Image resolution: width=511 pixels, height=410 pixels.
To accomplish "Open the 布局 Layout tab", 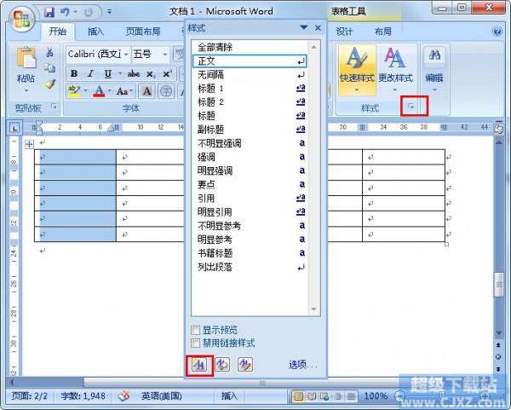I will [382, 32].
